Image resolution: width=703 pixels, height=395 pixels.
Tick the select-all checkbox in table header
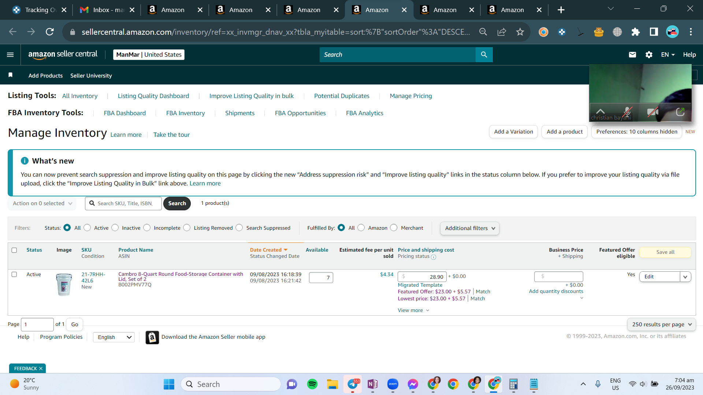14,250
